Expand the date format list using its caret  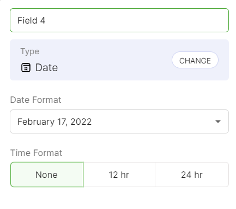click(218, 121)
